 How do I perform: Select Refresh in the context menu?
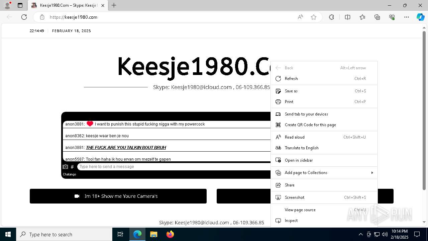[x=324, y=79]
